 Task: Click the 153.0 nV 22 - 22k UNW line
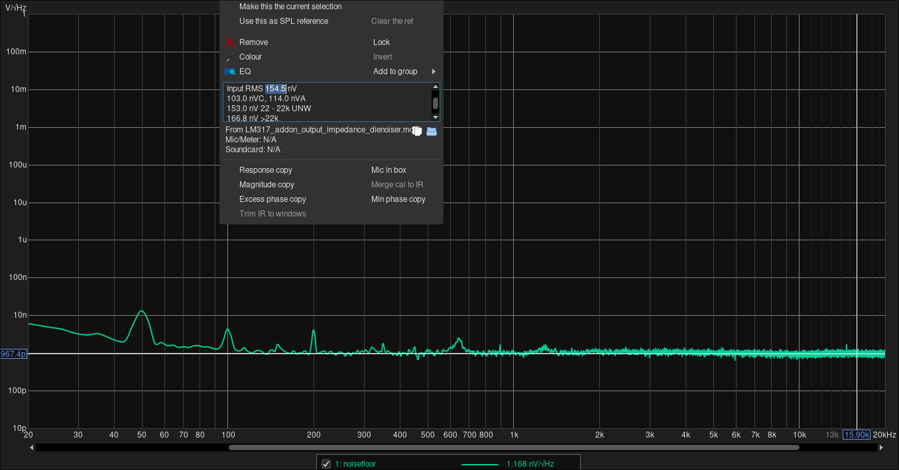click(269, 109)
